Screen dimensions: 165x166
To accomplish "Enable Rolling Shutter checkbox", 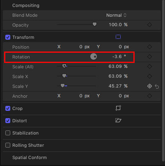I will (8, 145).
